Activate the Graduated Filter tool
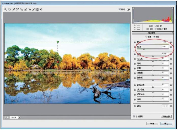178x130 pixels. [x=37, y=9]
